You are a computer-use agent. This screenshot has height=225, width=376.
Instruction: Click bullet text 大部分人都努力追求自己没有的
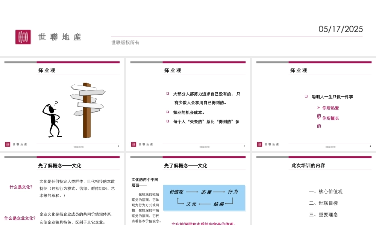click(x=203, y=94)
